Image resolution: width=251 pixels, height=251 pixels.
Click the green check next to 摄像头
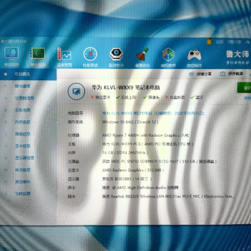pyautogui.click(x=145, y=97)
